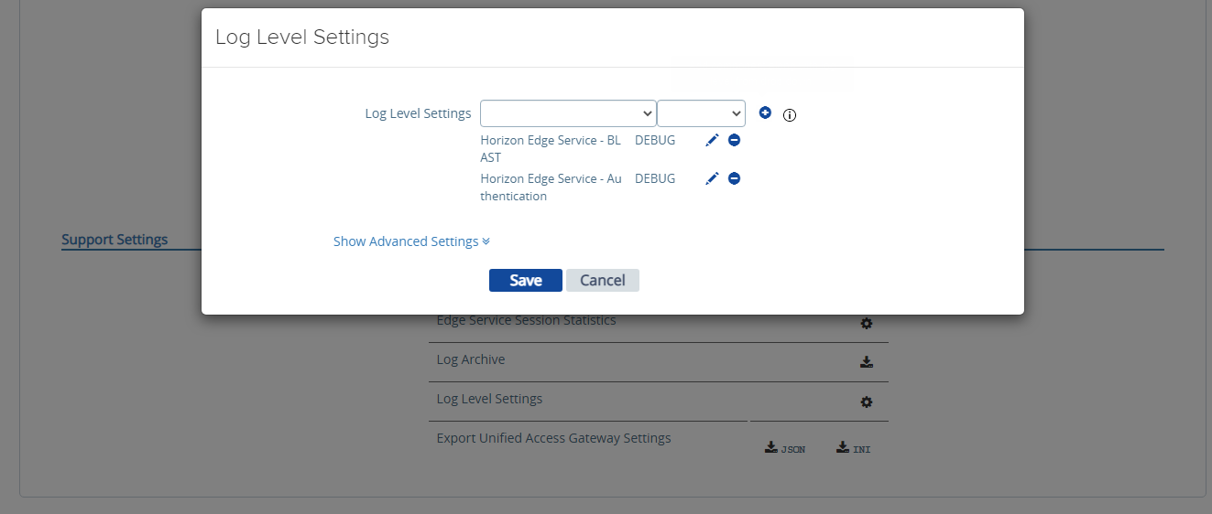Select the Log Level Settings dialog title

[x=302, y=37]
